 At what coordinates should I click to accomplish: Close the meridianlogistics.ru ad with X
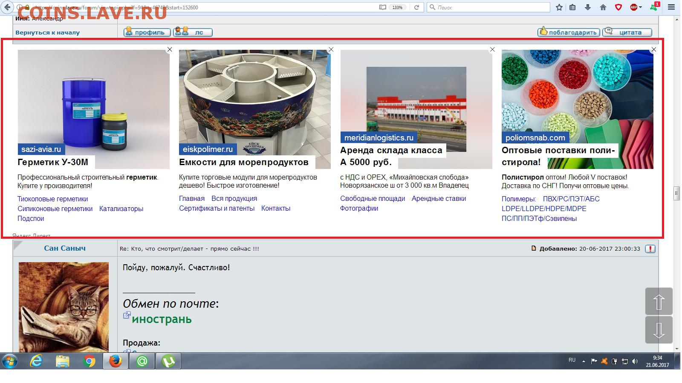(x=492, y=49)
